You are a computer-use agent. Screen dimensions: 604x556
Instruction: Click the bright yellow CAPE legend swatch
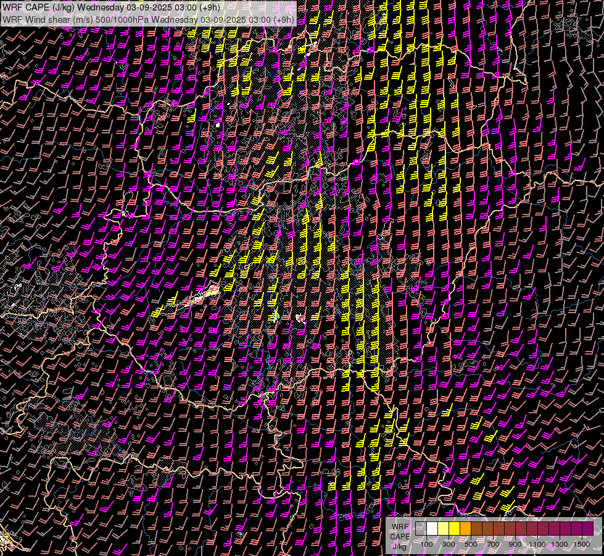click(455, 529)
